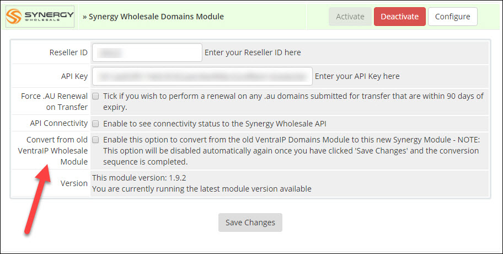Click the Synergy Wholesale Domains Module title
This screenshot has width=503, height=254.
153,17
